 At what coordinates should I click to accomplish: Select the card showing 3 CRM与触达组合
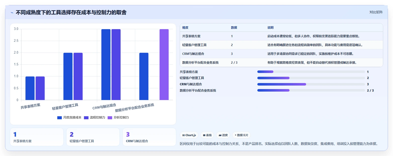tap(149, 137)
